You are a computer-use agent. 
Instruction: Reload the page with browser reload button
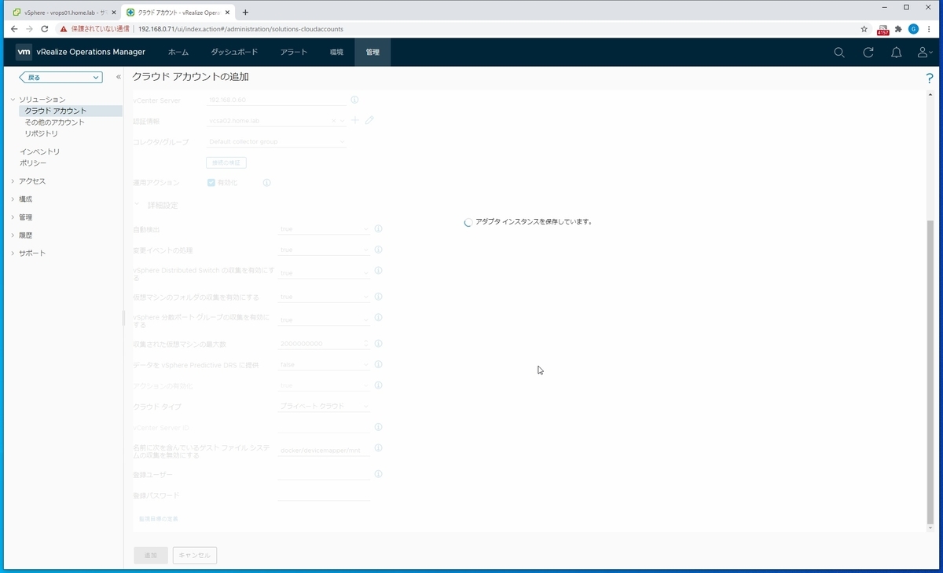[44, 29]
